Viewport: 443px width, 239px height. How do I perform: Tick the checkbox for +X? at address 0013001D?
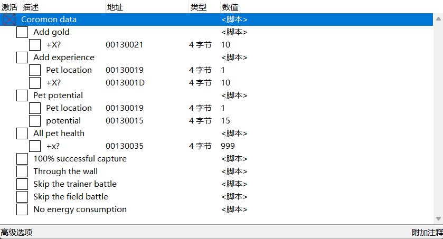[x=35, y=83]
